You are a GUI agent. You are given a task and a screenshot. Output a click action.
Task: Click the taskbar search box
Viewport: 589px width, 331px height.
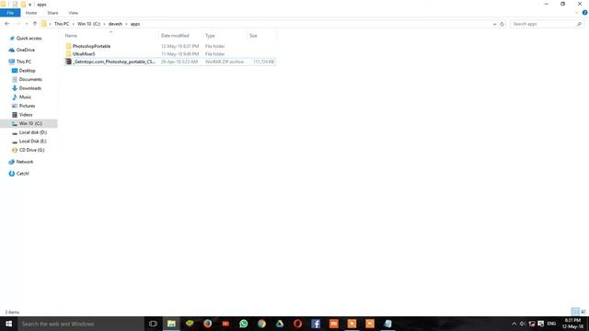[x=81, y=324]
